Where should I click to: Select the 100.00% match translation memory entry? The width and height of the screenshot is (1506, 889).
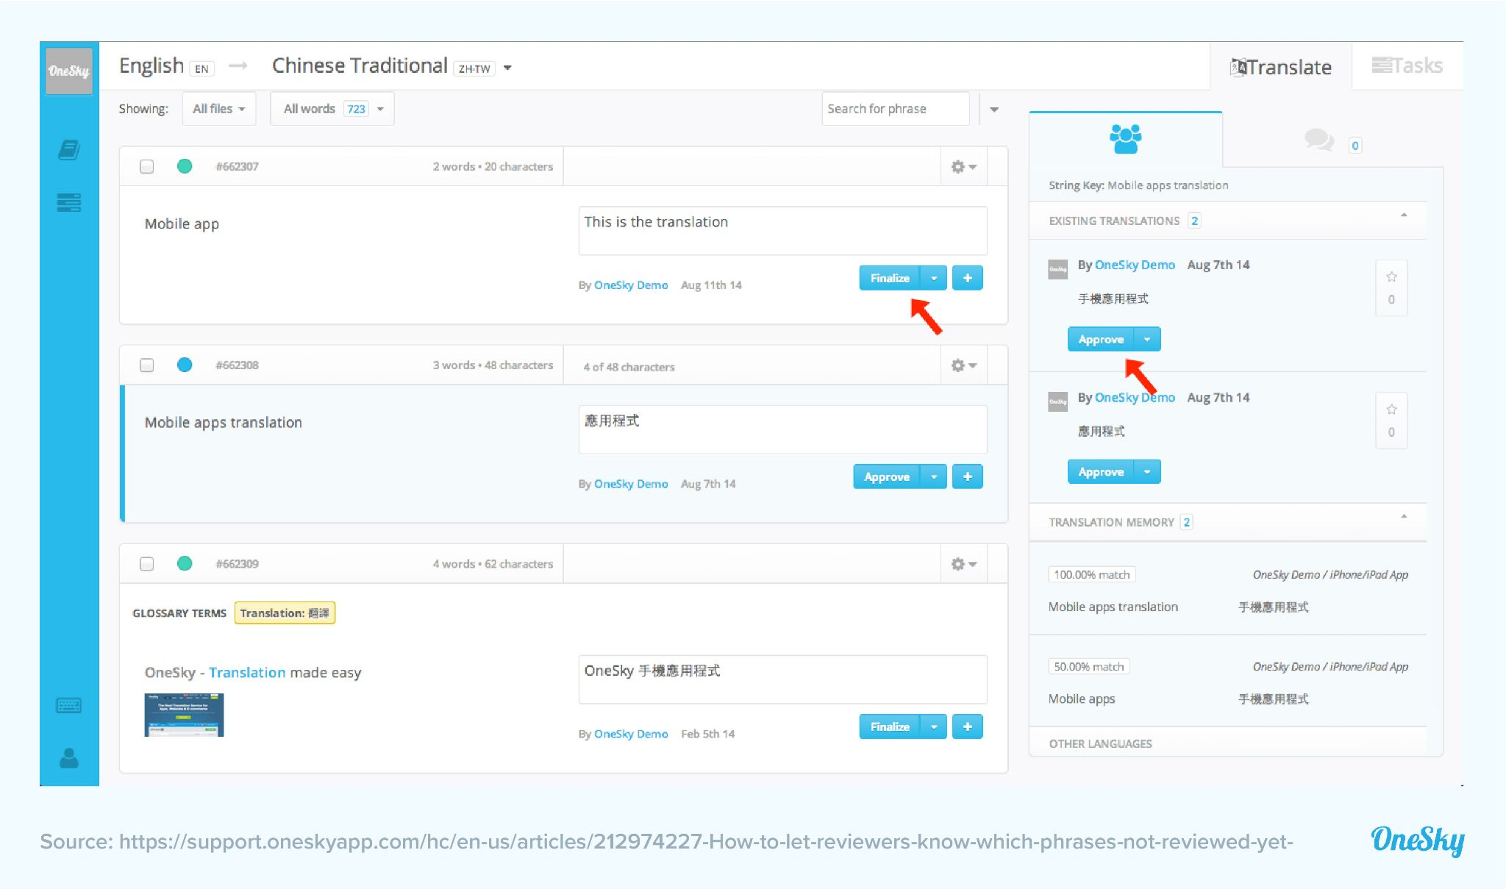1227,590
